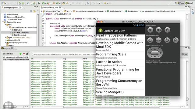
Task: Select the Package Explorer tab
Action: (x=11, y=8)
